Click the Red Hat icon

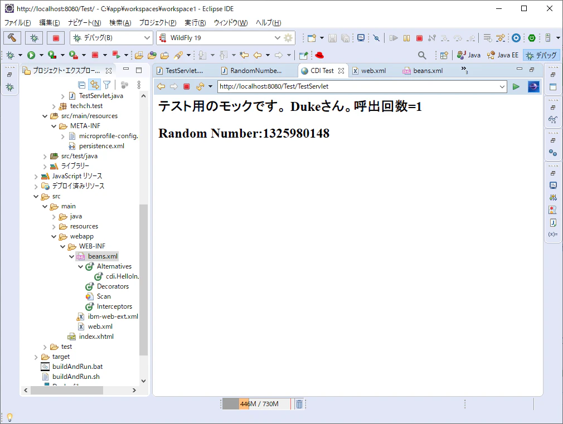coord(319,55)
